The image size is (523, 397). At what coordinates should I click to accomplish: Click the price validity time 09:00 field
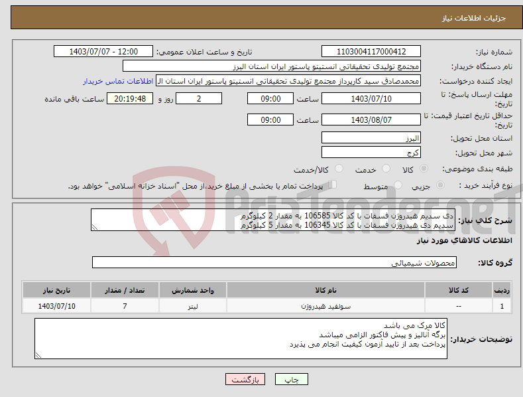pyautogui.click(x=270, y=119)
